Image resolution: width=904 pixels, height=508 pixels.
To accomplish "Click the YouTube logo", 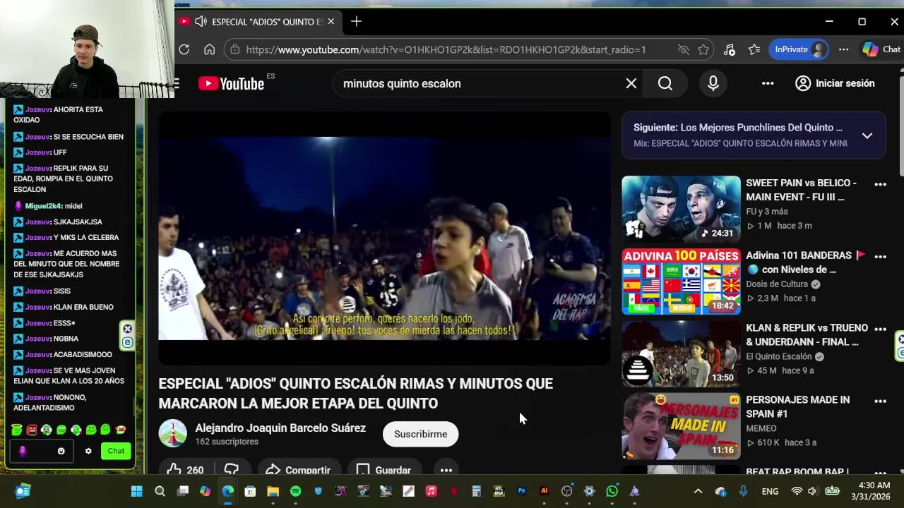I will tap(231, 83).
